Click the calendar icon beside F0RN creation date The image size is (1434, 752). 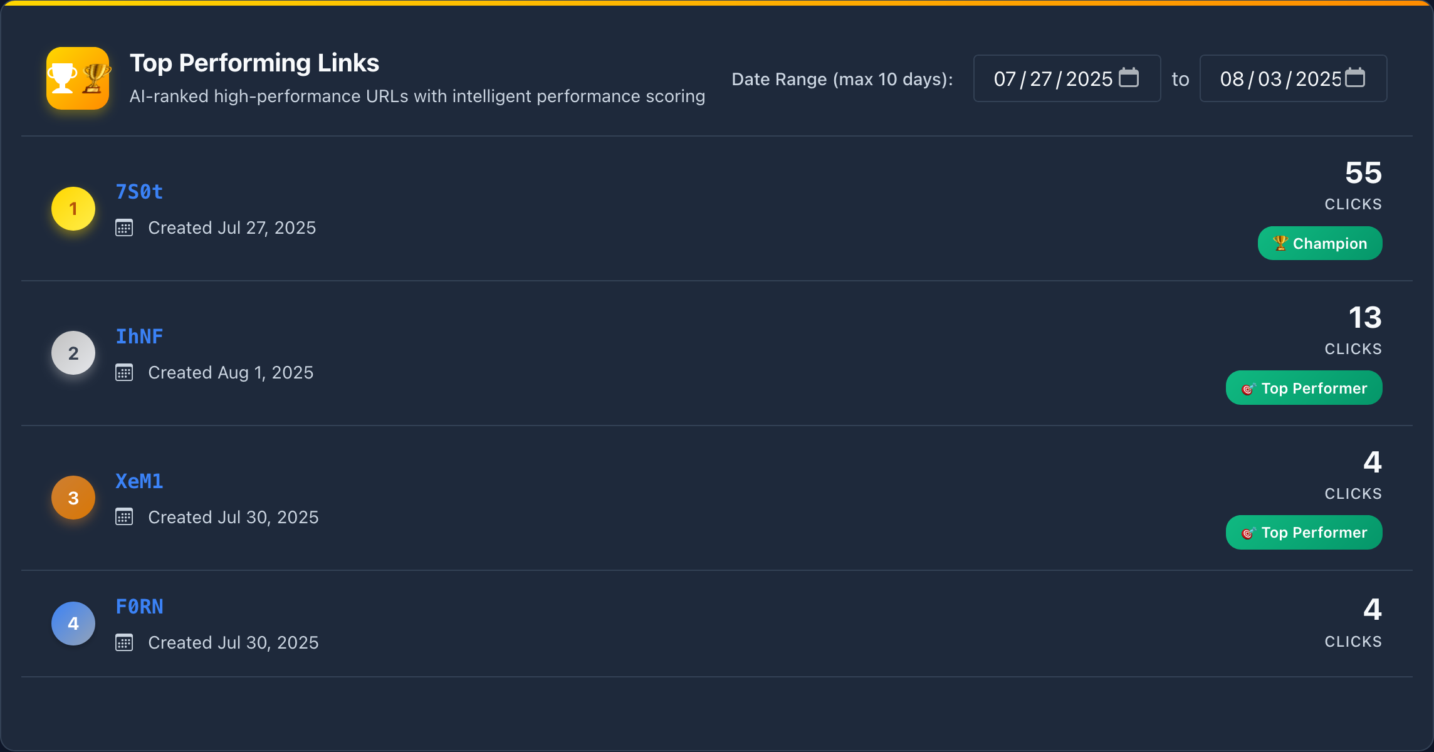124,642
